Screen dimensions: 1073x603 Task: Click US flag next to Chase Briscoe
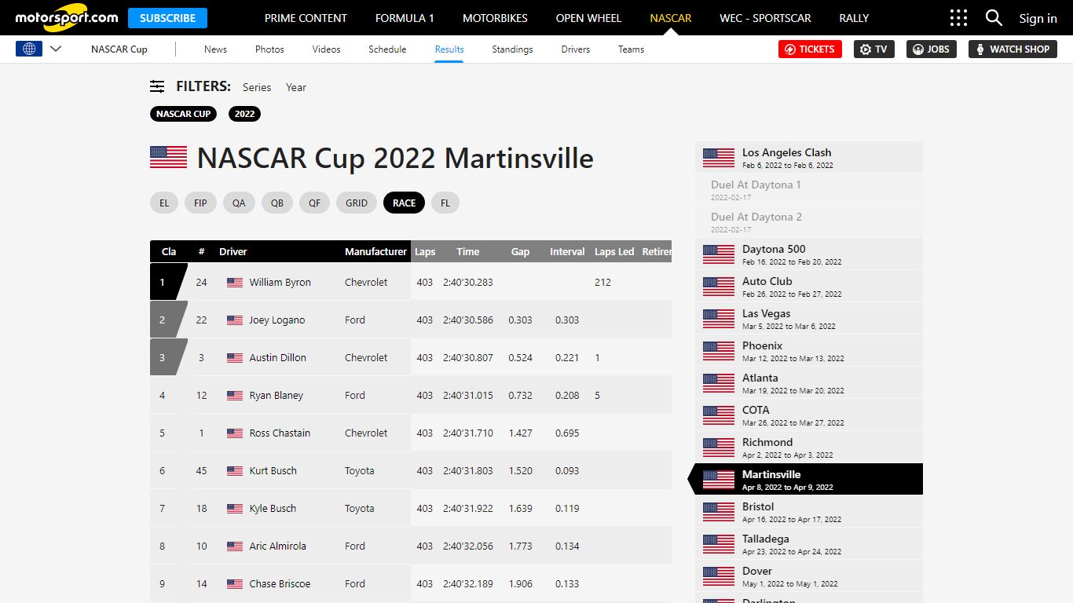(235, 584)
